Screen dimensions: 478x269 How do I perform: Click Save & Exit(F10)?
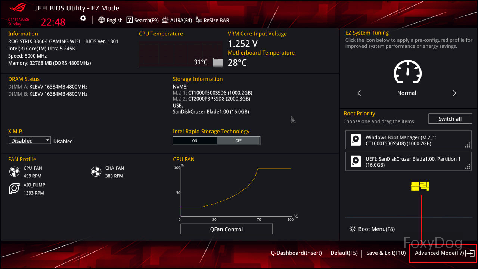pyautogui.click(x=386, y=253)
